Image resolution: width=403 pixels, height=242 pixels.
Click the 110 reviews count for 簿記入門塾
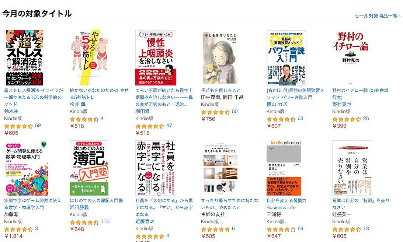pyautogui.click(x=105, y=221)
